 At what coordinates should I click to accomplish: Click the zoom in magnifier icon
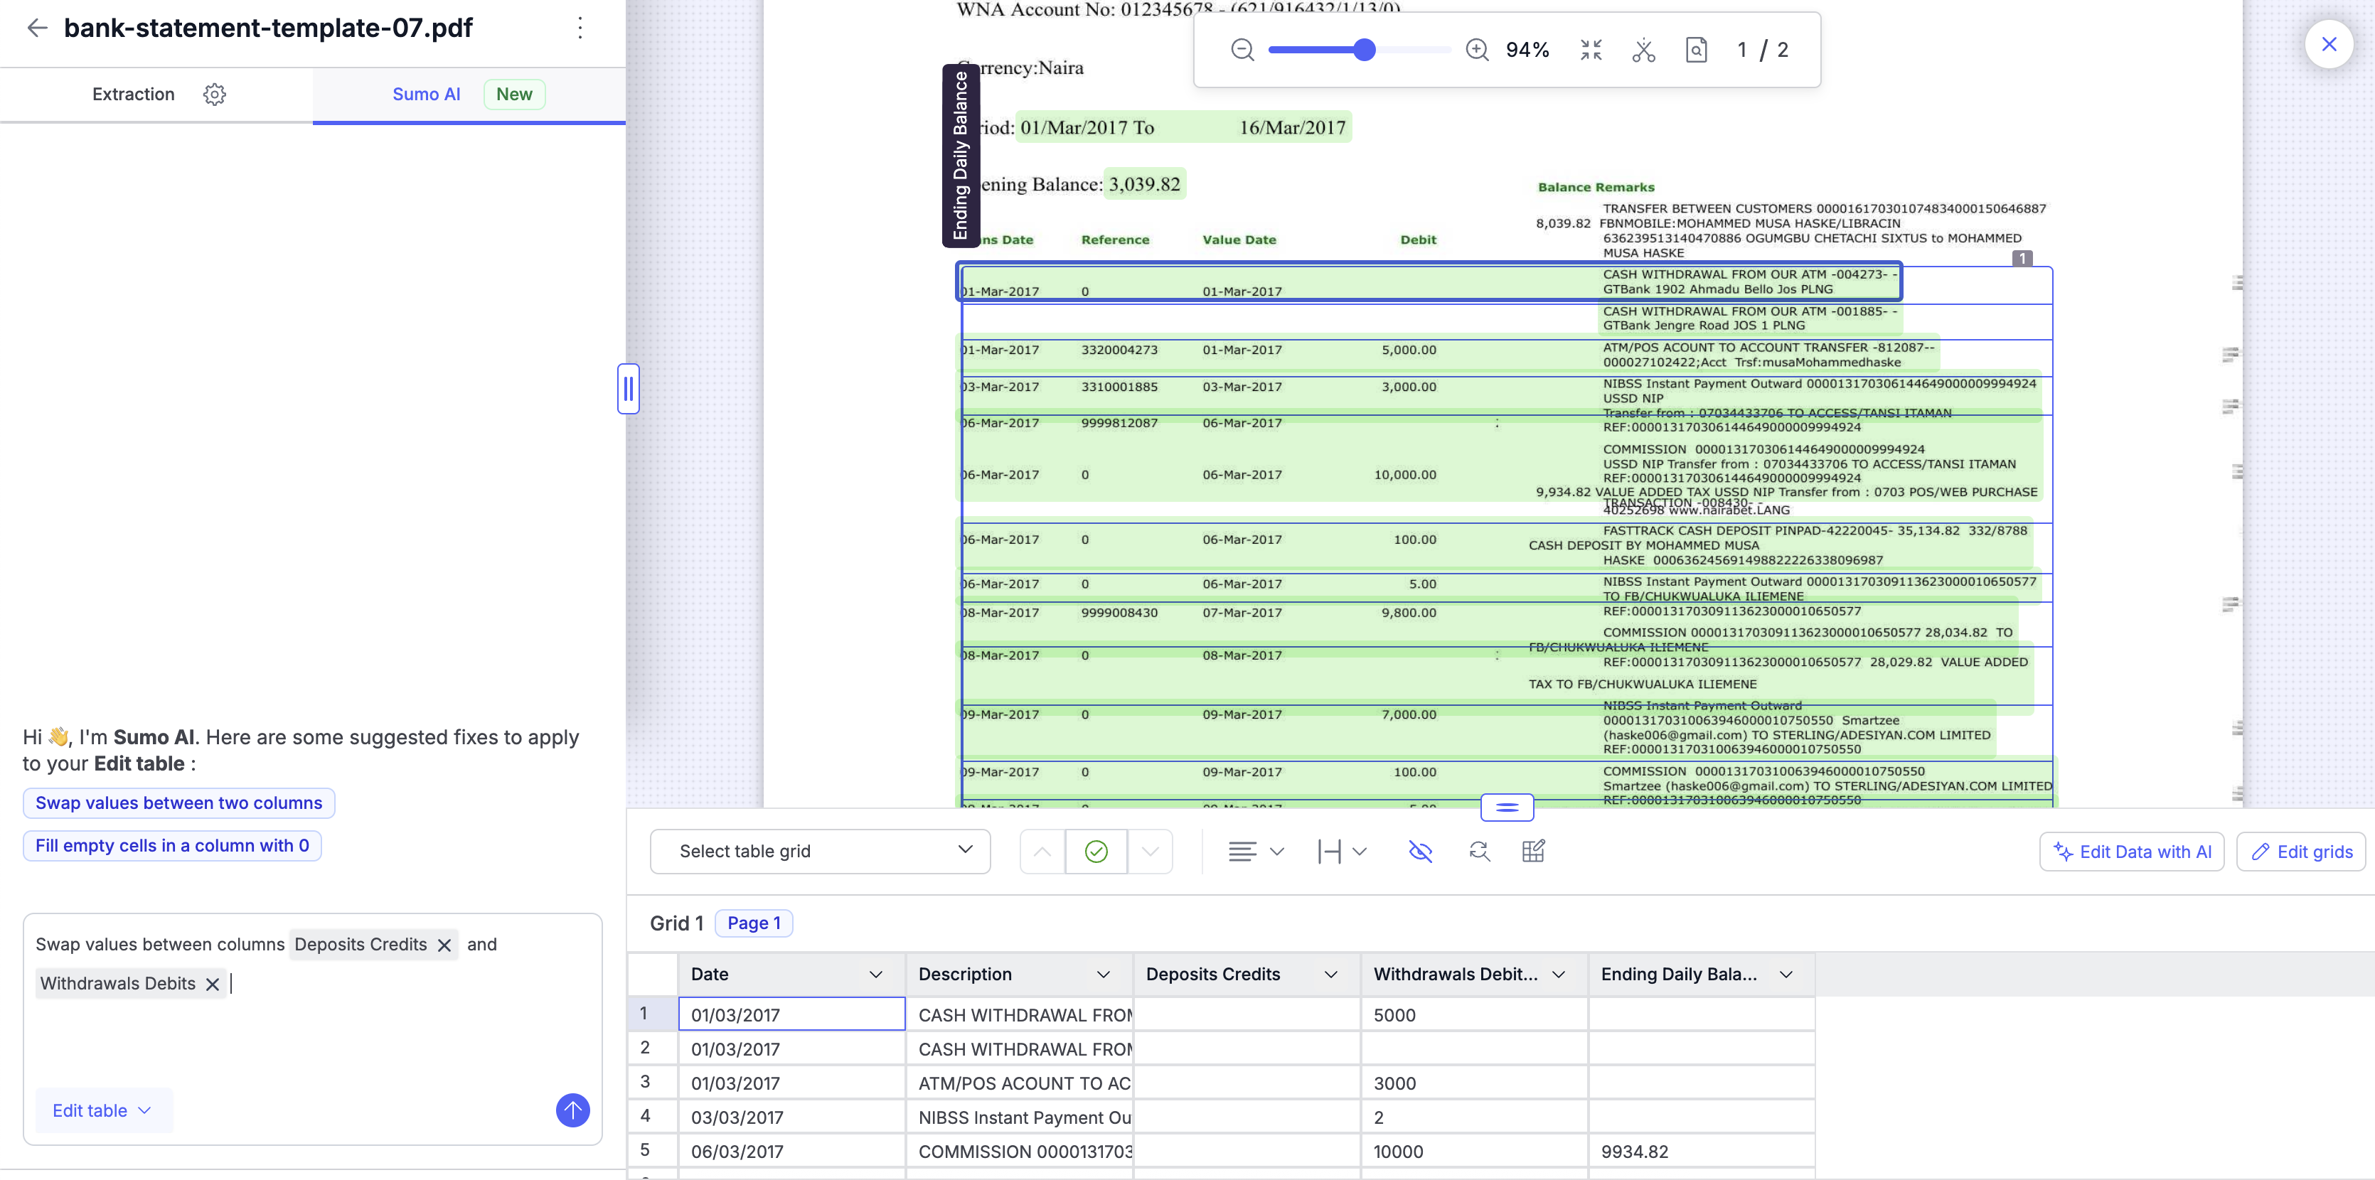click(1477, 50)
